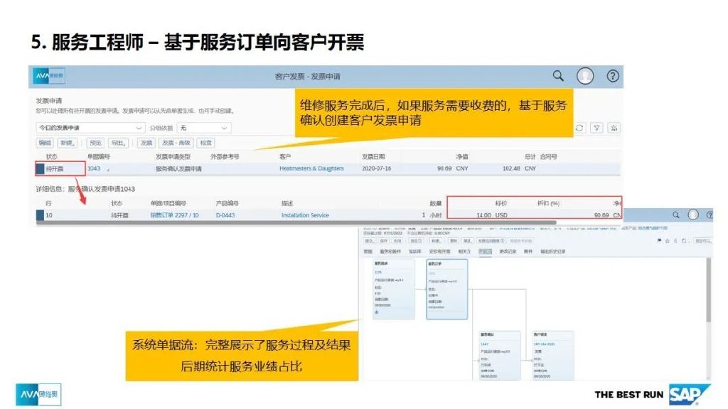This screenshot has width=728, height=409.
Task: Click the 待开票 status cell of request 1043
Action: [55, 169]
